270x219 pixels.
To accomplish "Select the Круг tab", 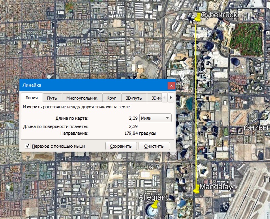I will 111,98.
